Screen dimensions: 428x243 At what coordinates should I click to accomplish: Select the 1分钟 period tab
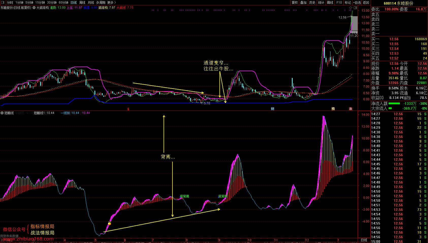tap(19, 3)
